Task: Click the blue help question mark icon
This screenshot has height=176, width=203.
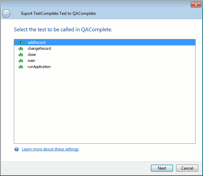Action: (x=16, y=149)
